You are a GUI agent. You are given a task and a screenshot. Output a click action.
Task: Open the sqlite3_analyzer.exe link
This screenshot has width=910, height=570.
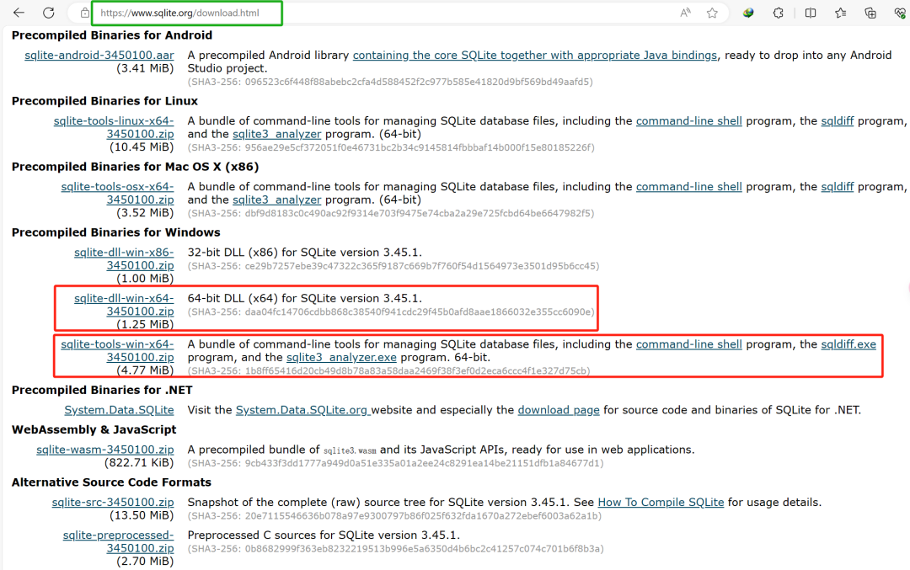point(341,357)
